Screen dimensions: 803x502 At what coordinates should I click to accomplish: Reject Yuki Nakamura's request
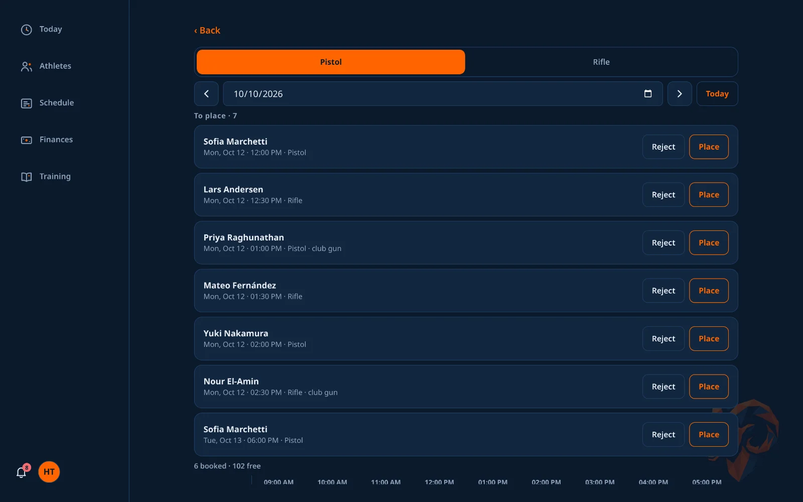tap(663, 339)
